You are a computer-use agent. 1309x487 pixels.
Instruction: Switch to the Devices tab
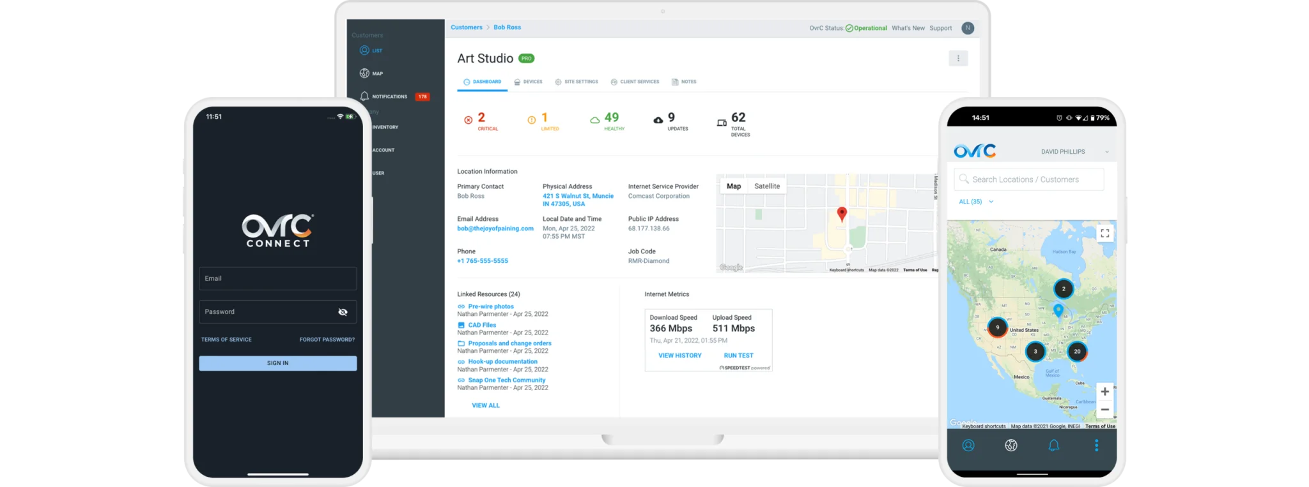(x=528, y=82)
